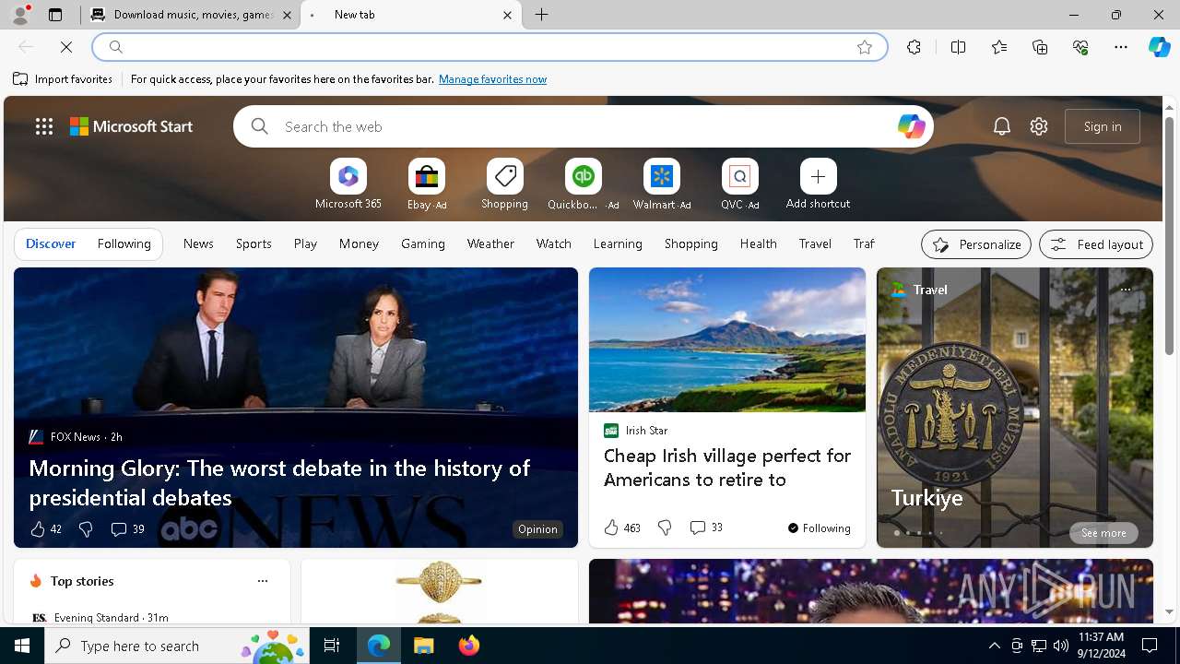1180x664 pixels.
Task: Open the Edge profile icon
Action: (19, 15)
